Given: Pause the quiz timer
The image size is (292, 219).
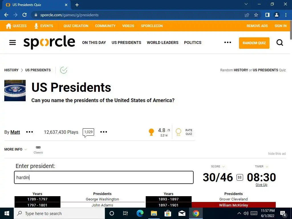Looking at the screenshot, I should tap(240, 177).
